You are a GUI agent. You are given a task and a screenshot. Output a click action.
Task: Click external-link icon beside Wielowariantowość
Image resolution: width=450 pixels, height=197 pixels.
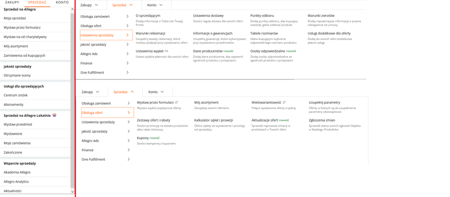click(284, 102)
